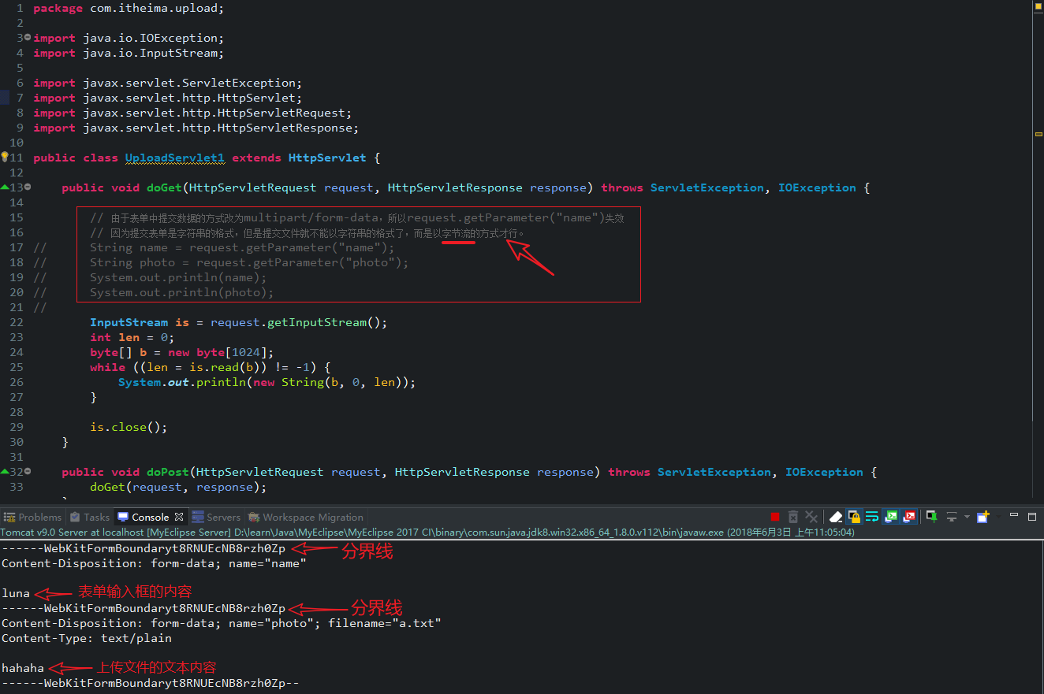The width and height of the screenshot is (1044, 694).
Task: Open the Servers tab
Action: pyautogui.click(x=216, y=518)
